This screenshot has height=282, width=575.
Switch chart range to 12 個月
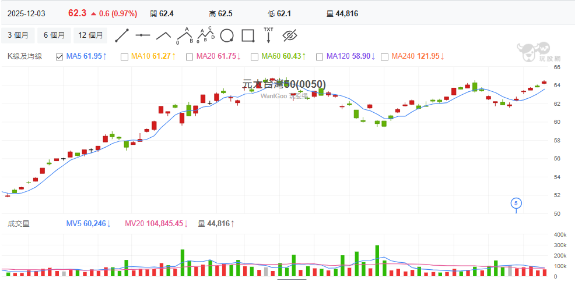90,35
